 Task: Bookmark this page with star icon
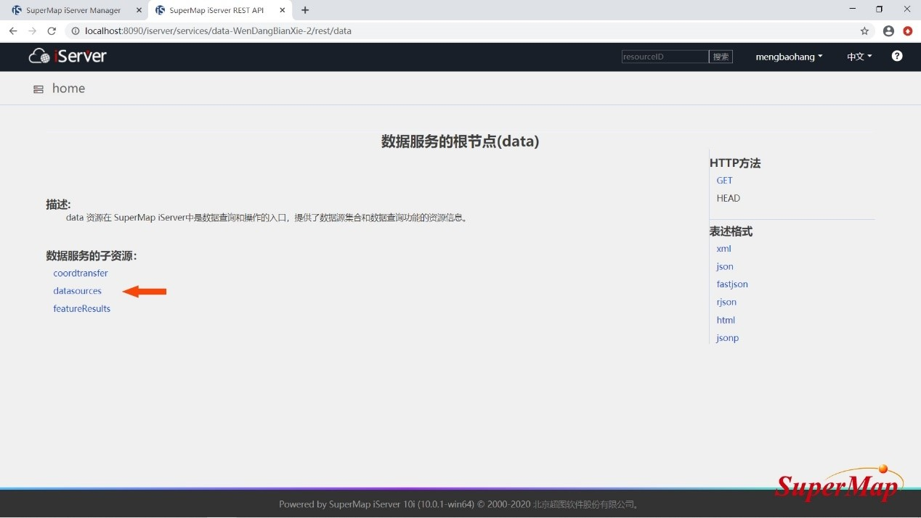[864, 31]
